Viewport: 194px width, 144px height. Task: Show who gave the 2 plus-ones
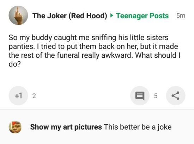click(34, 96)
